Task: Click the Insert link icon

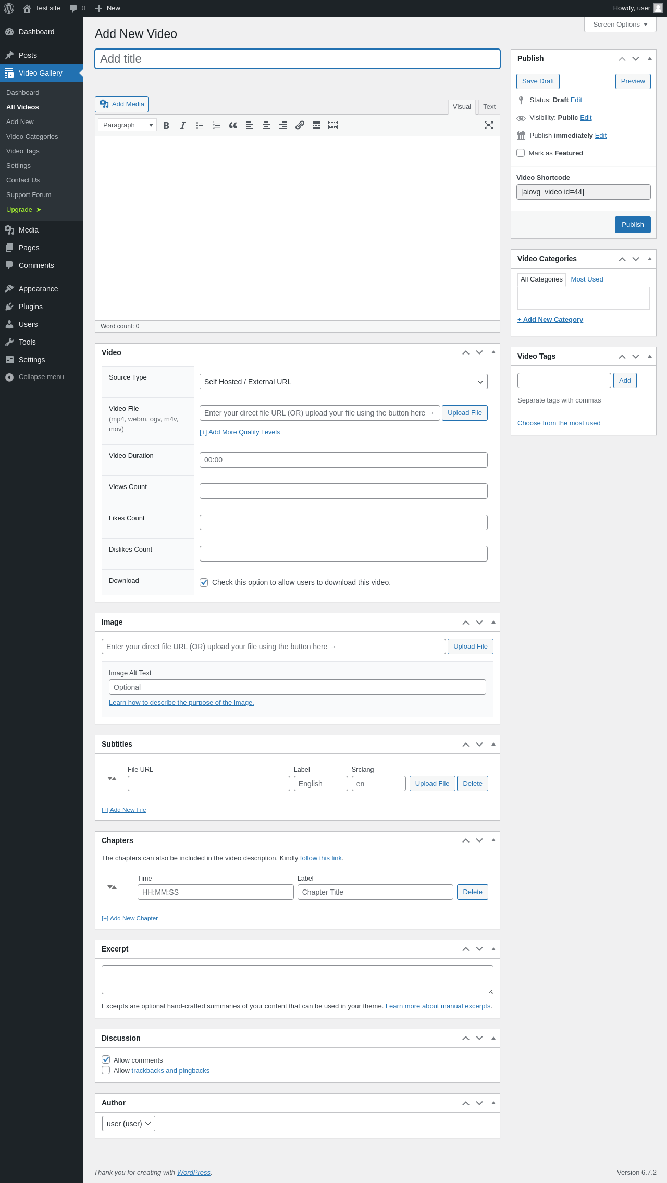Action: pyautogui.click(x=300, y=125)
